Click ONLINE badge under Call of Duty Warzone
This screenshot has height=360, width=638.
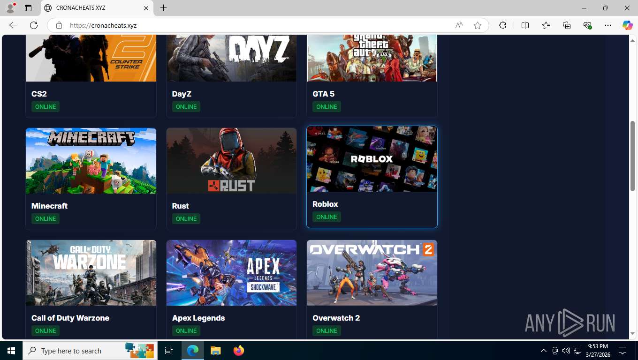coord(46,331)
